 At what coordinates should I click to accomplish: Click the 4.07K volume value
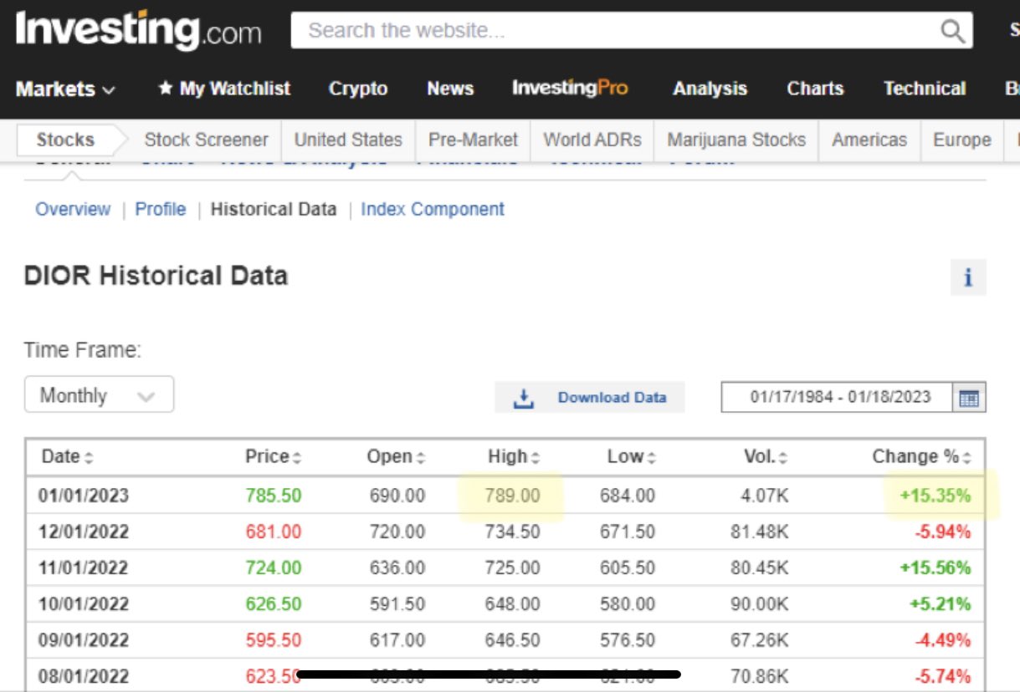click(763, 496)
